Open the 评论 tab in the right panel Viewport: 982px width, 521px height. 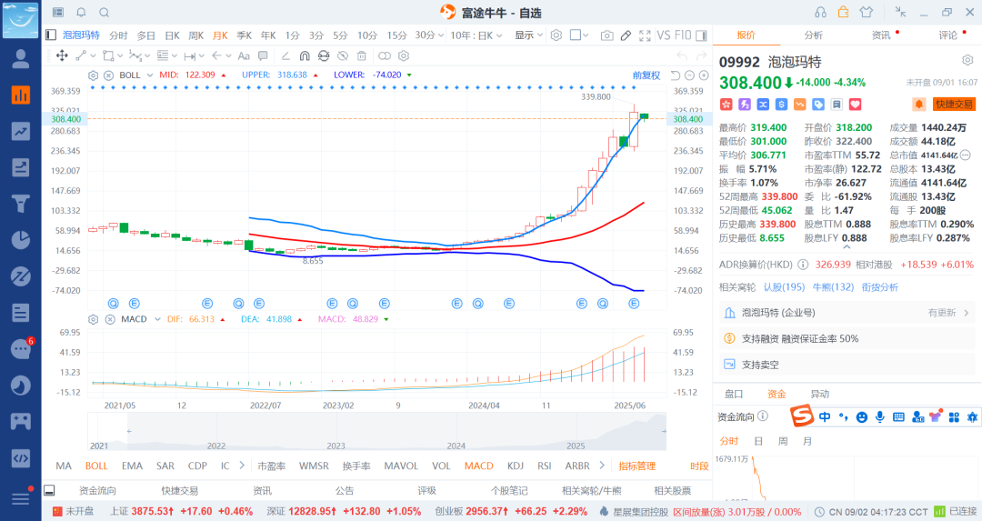click(948, 35)
